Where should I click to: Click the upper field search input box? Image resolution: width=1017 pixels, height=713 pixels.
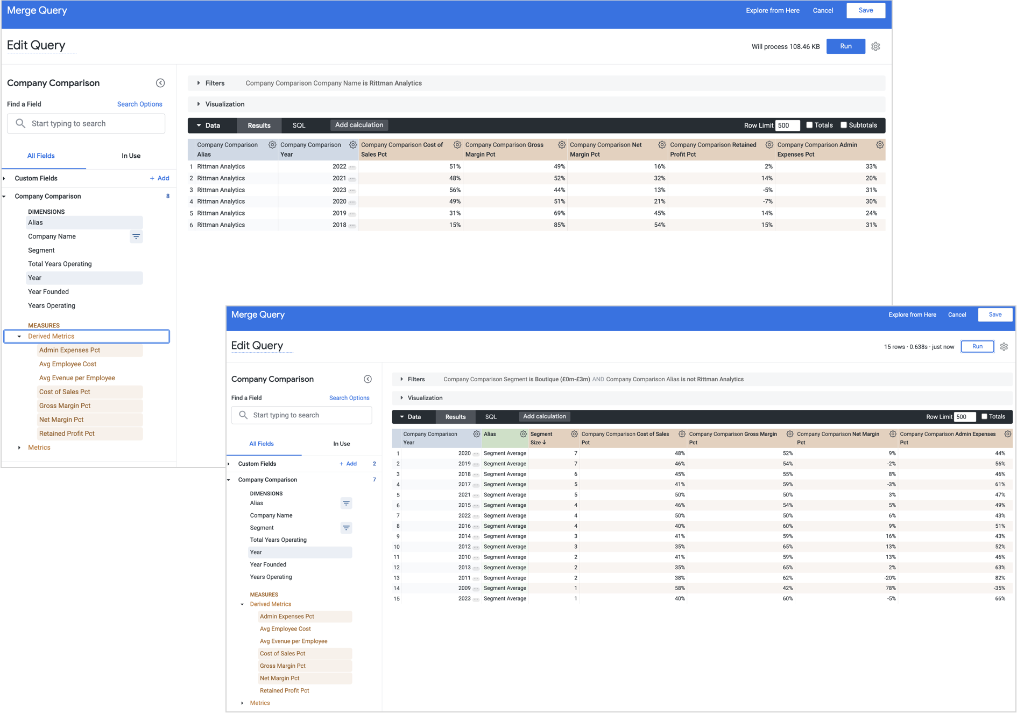(86, 123)
